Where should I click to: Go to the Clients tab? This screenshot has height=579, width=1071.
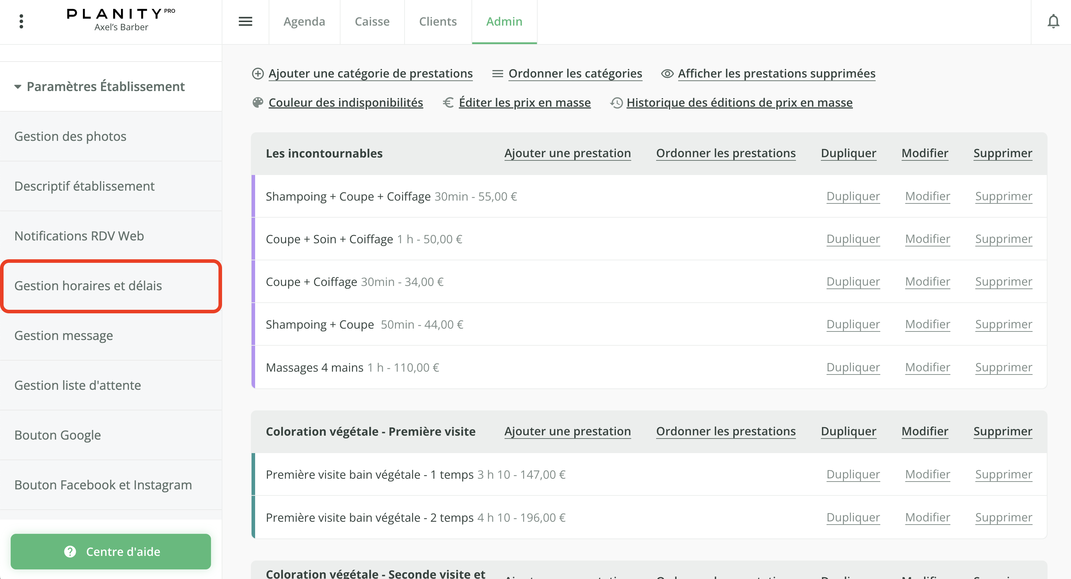pyautogui.click(x=437, y=21)
